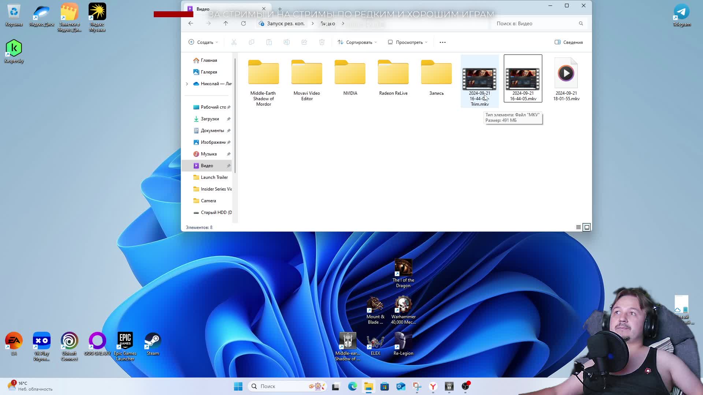Click chevron after Видео in address bar

click(343, 23)
